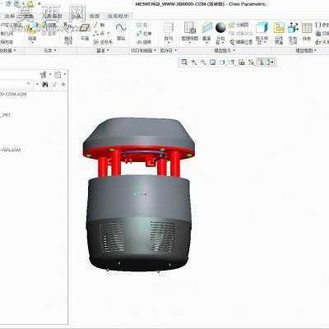Toggle the 分解图 exploded view

(x=239, y=25)
